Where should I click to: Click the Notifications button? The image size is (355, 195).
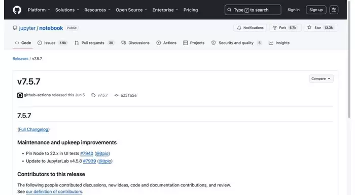coord(250,27)
